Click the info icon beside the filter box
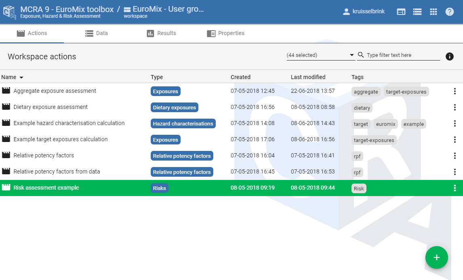 coord(450,56)
